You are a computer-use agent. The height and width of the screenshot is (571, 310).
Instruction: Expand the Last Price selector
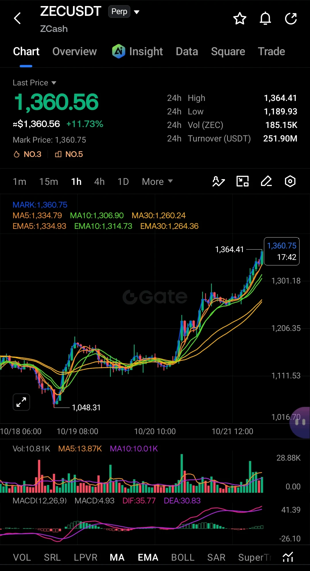point(34,83)
